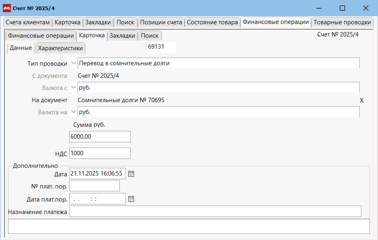This screenshot has height=240, width=378.
Task: Click the X to clear На документ
Action: pyautogui.click(x=361, y=100)
